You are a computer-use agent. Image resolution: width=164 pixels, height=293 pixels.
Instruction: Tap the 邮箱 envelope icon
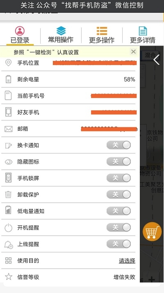coord(9,129)
